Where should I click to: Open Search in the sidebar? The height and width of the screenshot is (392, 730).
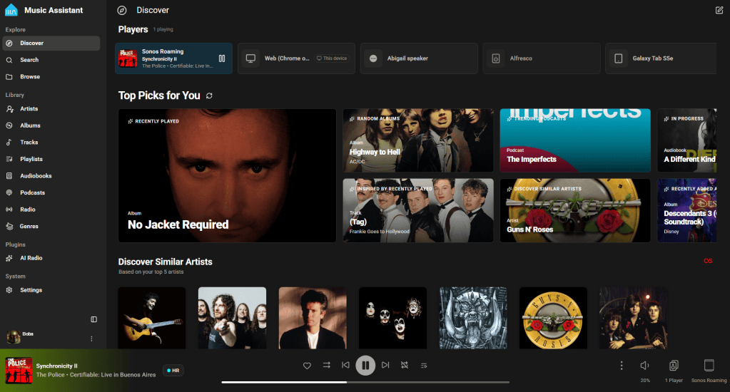[51, 60]
